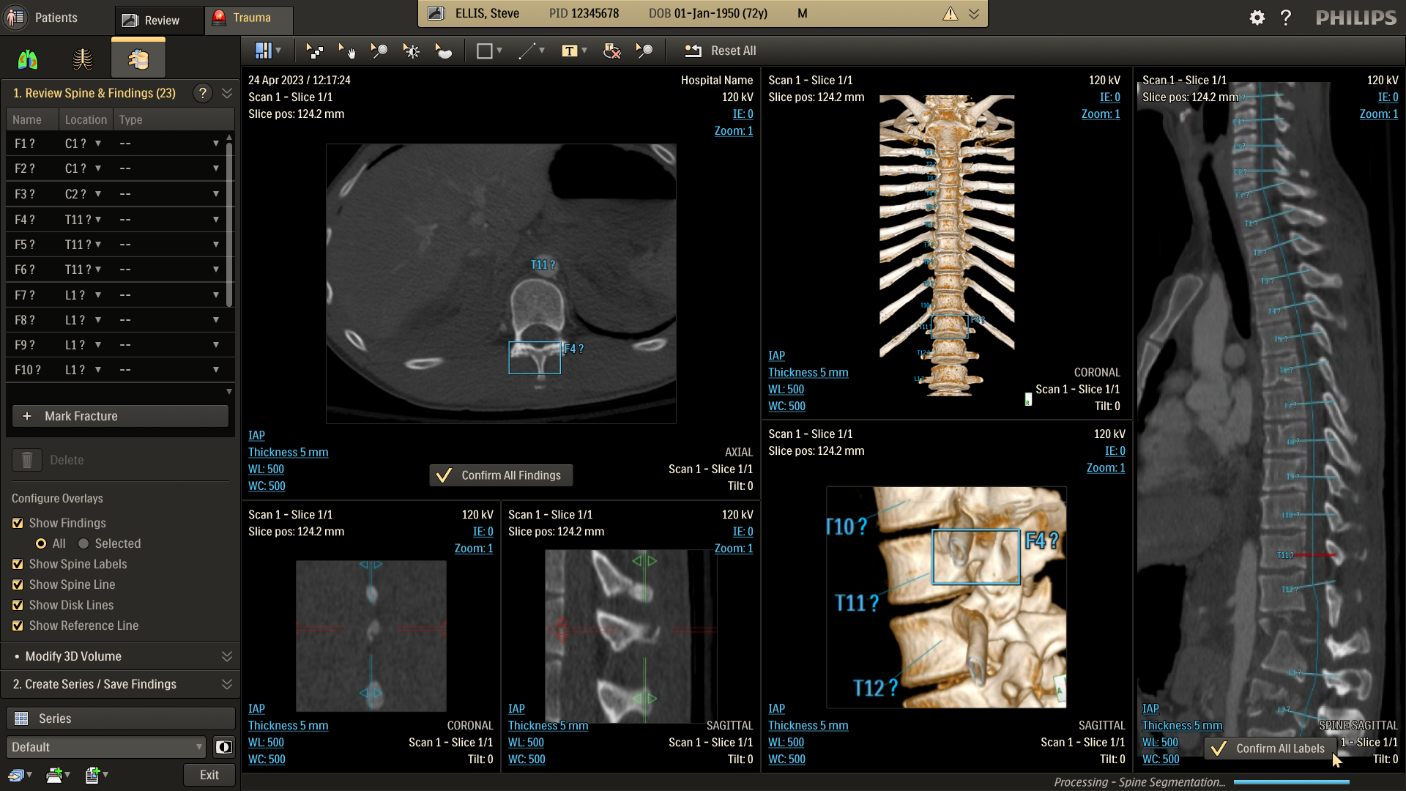The height and width of the screenshot is (791, 1406).
Task: Select the line measurement tool
Action: point(527,51)
